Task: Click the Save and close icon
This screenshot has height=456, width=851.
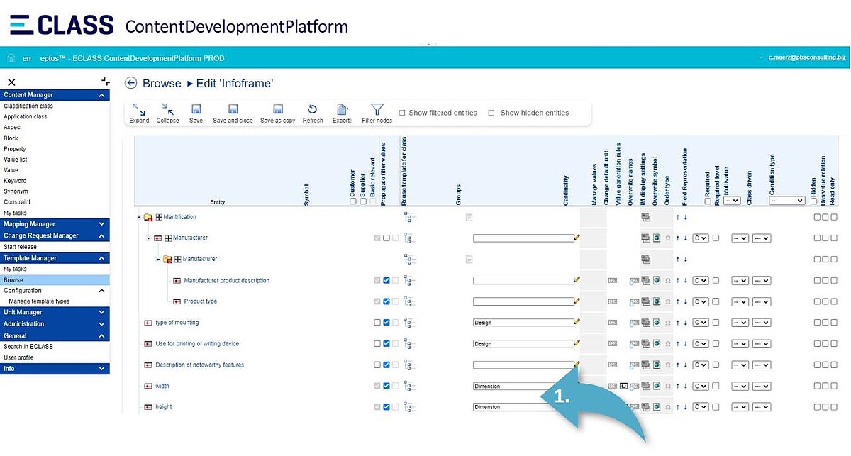Action: [x=233, y=110]
